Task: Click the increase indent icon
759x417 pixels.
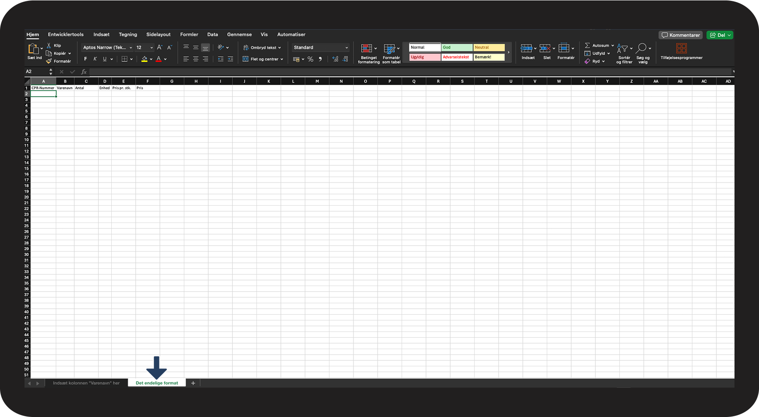Action: tap(230, 59)
